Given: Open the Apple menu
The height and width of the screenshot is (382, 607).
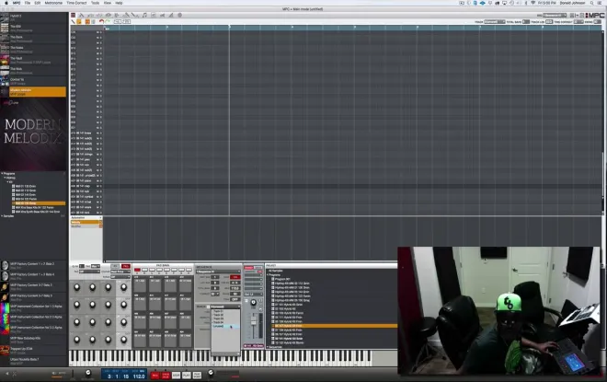Looking at the screenshot, I should 6,3.
